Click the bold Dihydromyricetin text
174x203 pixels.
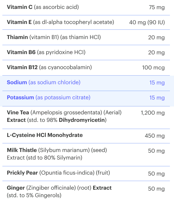82,120
